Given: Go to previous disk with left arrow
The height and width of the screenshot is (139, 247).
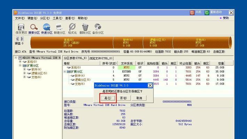Looking at the screenshot, I should pyautogui.click(x=17, y=39).
